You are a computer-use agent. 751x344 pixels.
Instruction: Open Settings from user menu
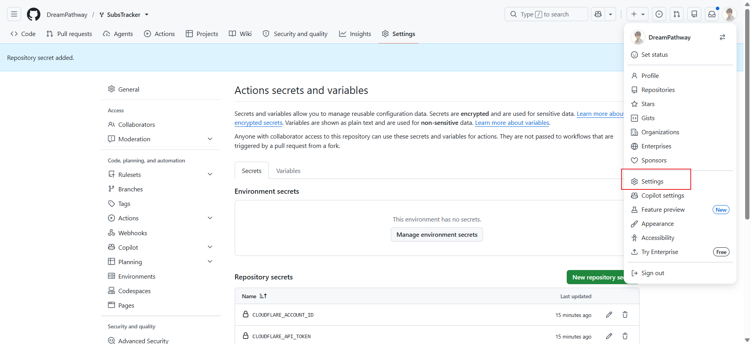click(680, 182)
